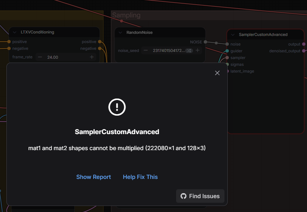
Task: Click the LTXVConditioning negative output socket
Action: 100,48
